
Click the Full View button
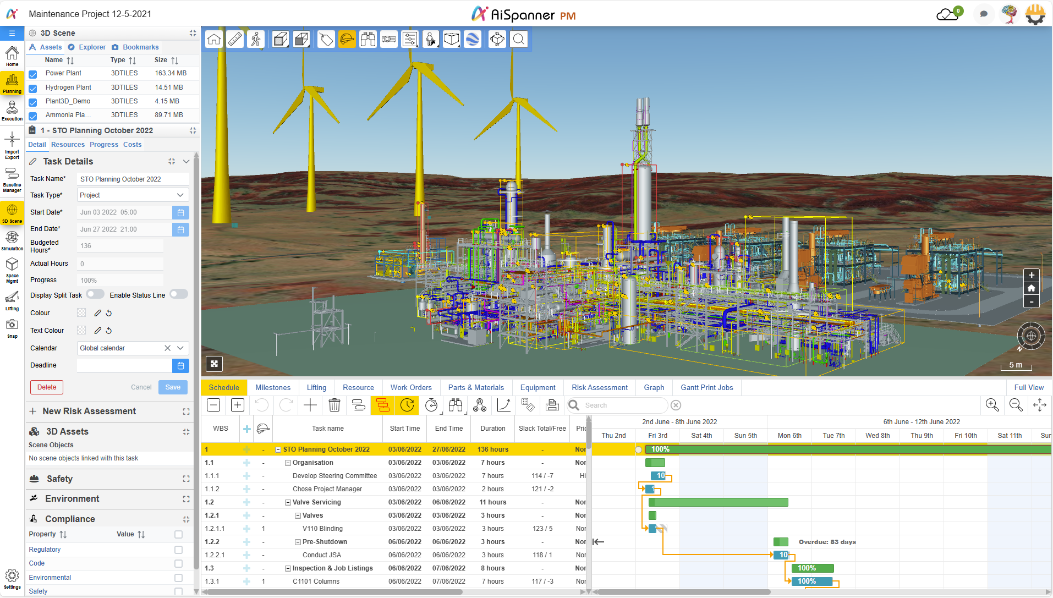[x=1028, y=387]
